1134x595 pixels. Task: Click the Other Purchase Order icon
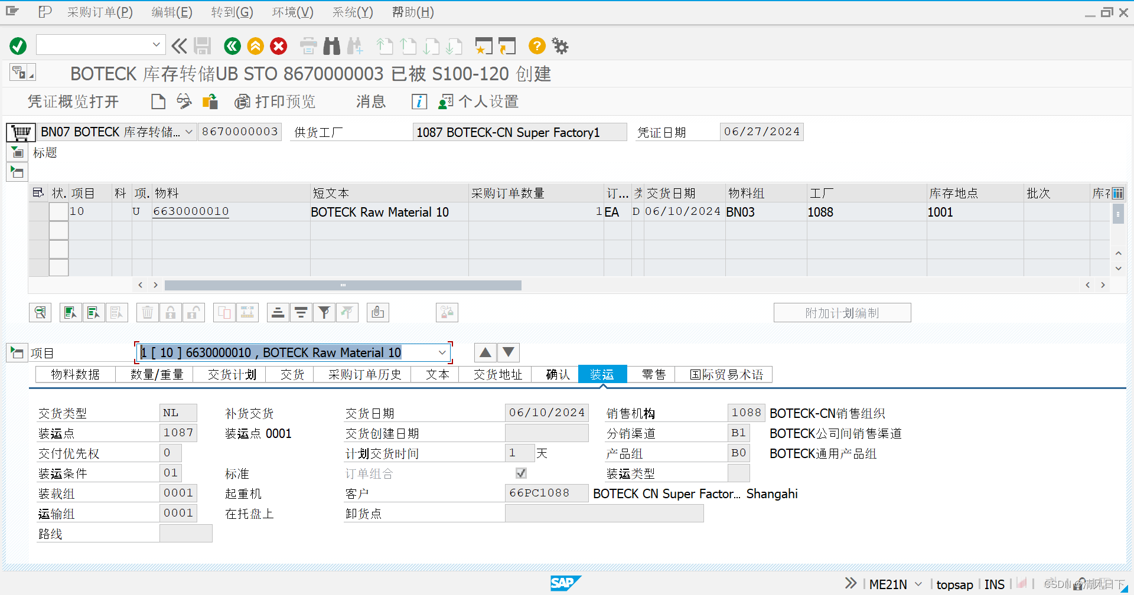(210, 102)
